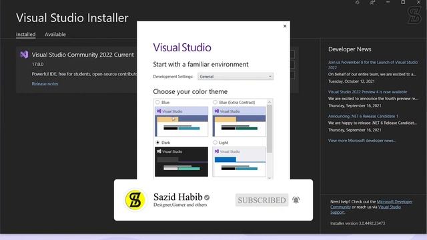This screenshot has height=240, width=427.
Task: Open the November 8 Visual Studio launch news link
Action: coord(373,65)
